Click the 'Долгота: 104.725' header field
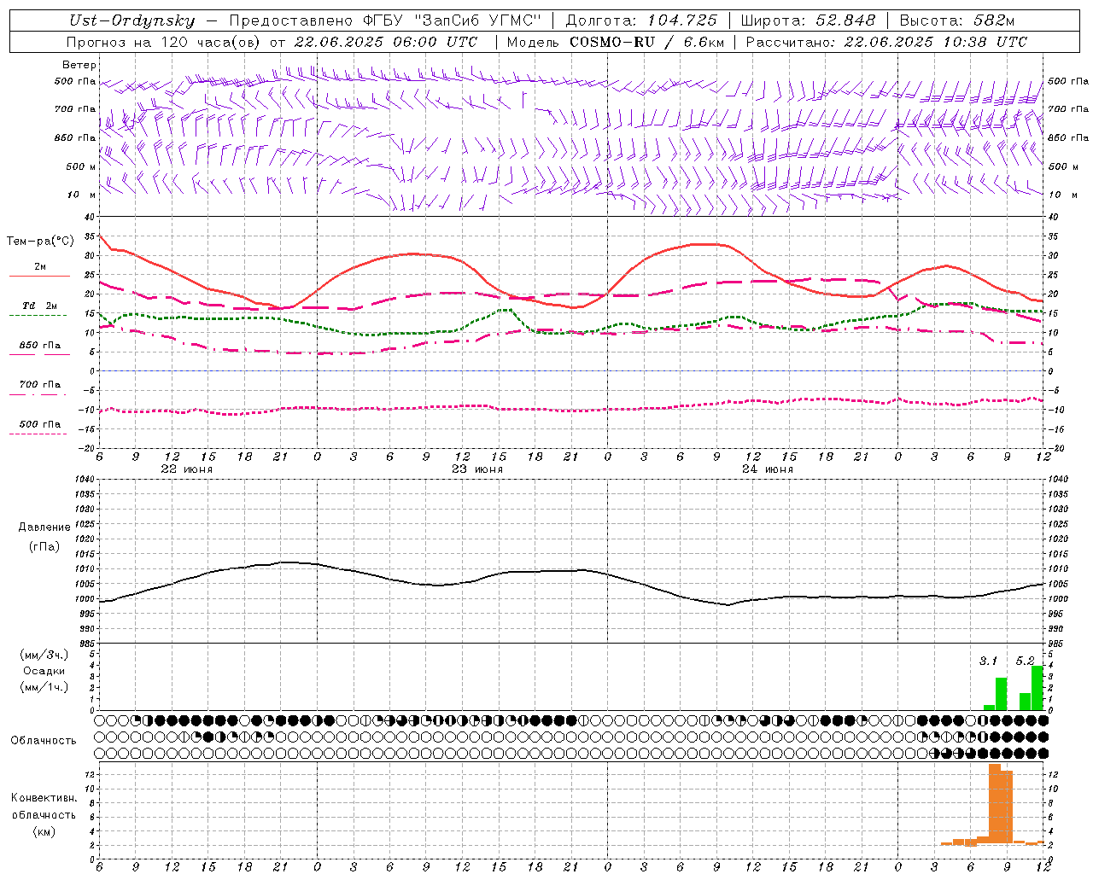Screen dimensions: 1093x874 [x=641, y=21]
